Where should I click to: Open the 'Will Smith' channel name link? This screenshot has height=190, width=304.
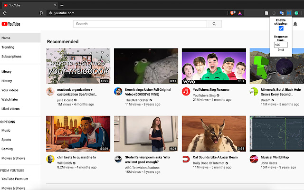[65, 163]
